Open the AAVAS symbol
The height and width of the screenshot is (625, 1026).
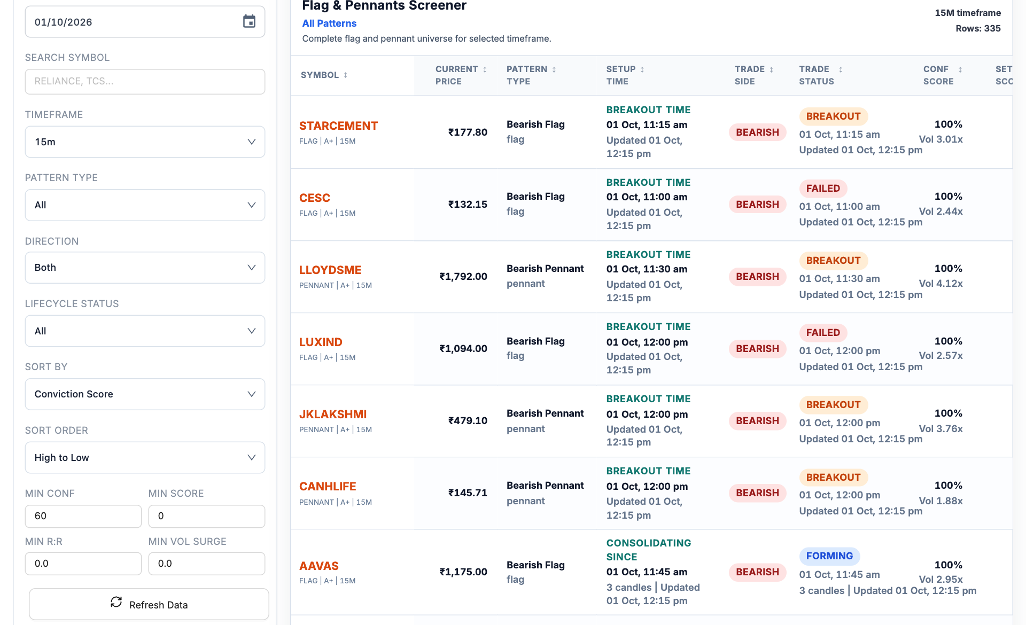tap(319, 566)
